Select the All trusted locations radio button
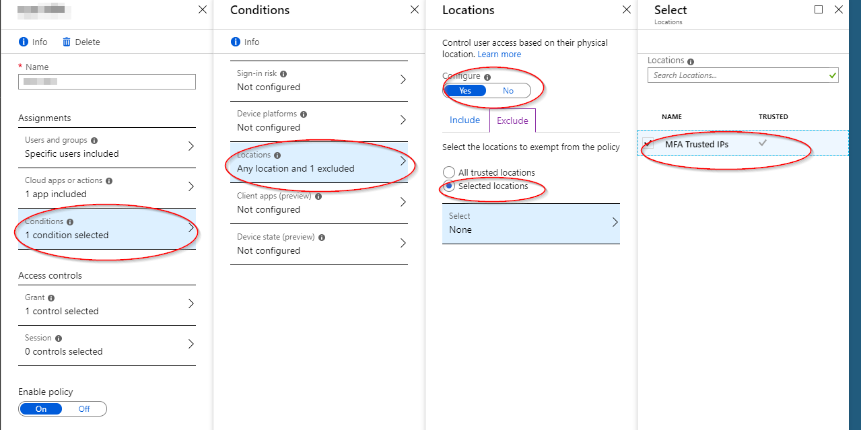 [449, 172]
